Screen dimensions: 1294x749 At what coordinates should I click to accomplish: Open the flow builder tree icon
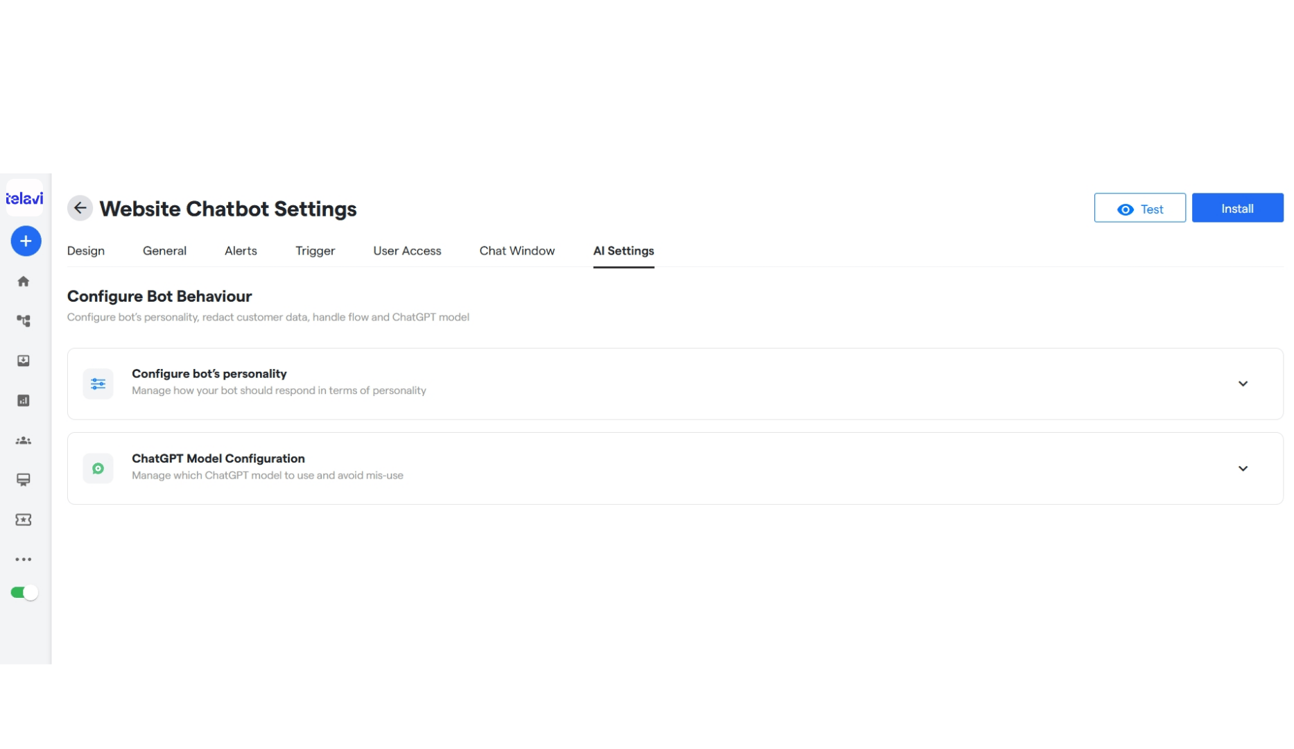pos(24,321)
